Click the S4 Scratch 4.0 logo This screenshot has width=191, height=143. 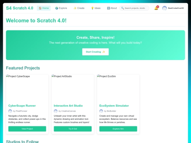point(19,8)
